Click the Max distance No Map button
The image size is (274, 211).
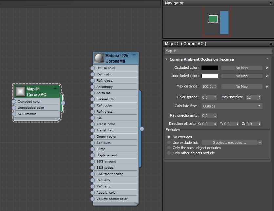click(242, 86)
